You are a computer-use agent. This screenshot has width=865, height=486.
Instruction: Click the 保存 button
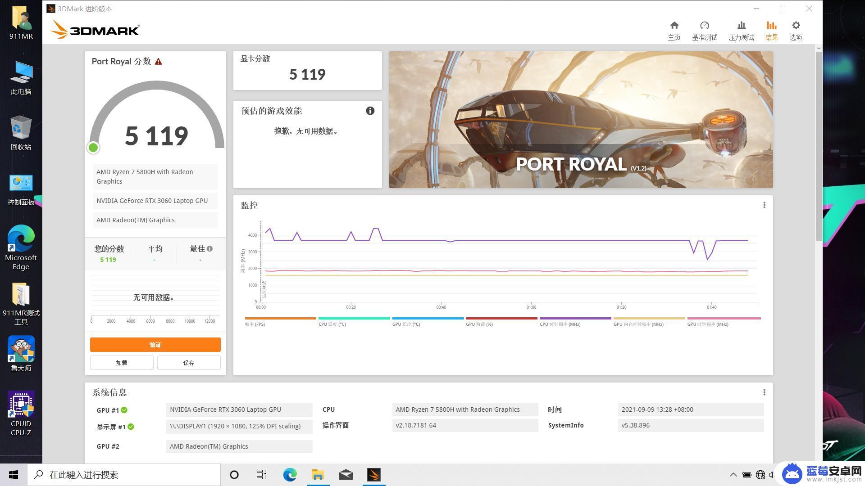[x=189, y=363]
